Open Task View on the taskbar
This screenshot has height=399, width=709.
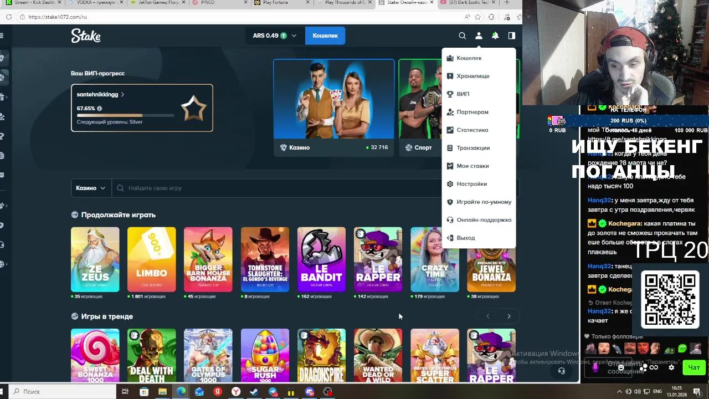point(125,392)
